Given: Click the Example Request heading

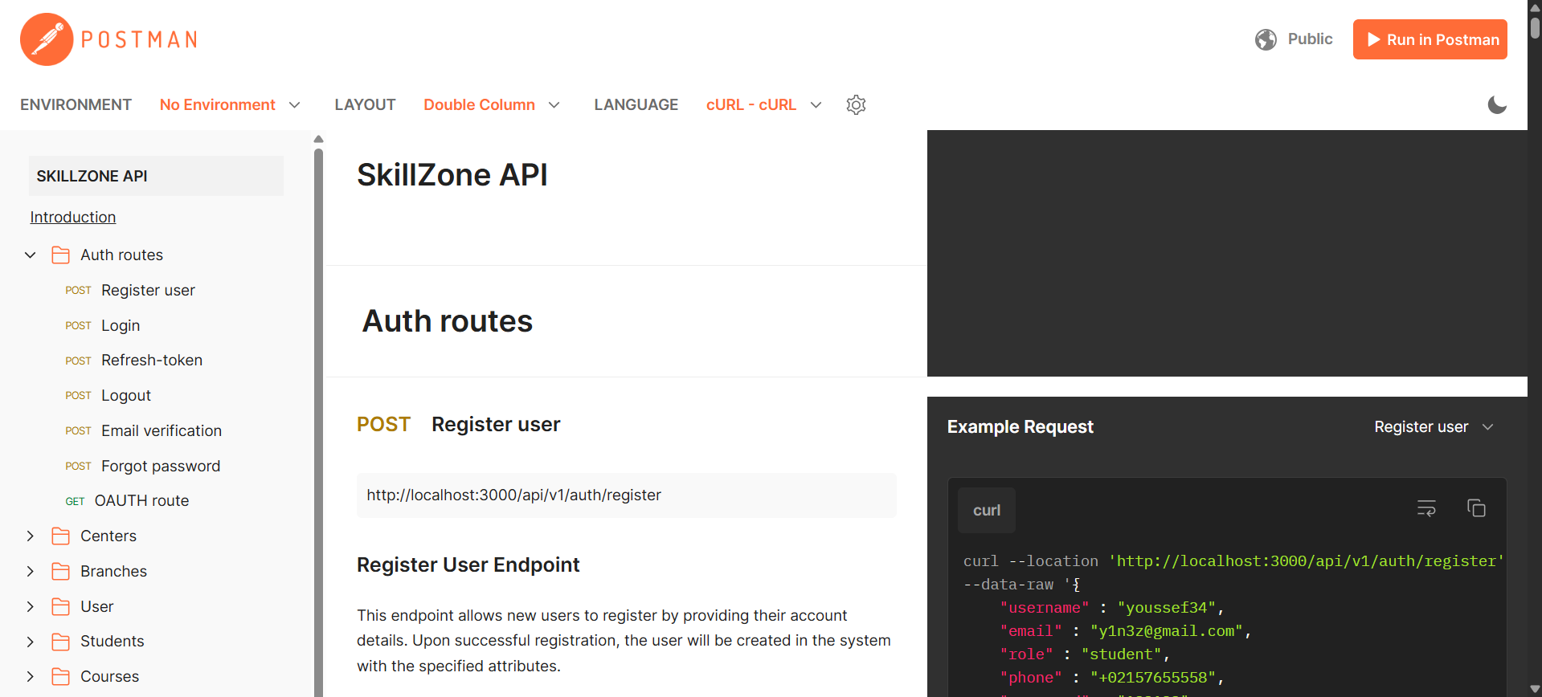Looking at the screenshot, I should click(1020, 426).
